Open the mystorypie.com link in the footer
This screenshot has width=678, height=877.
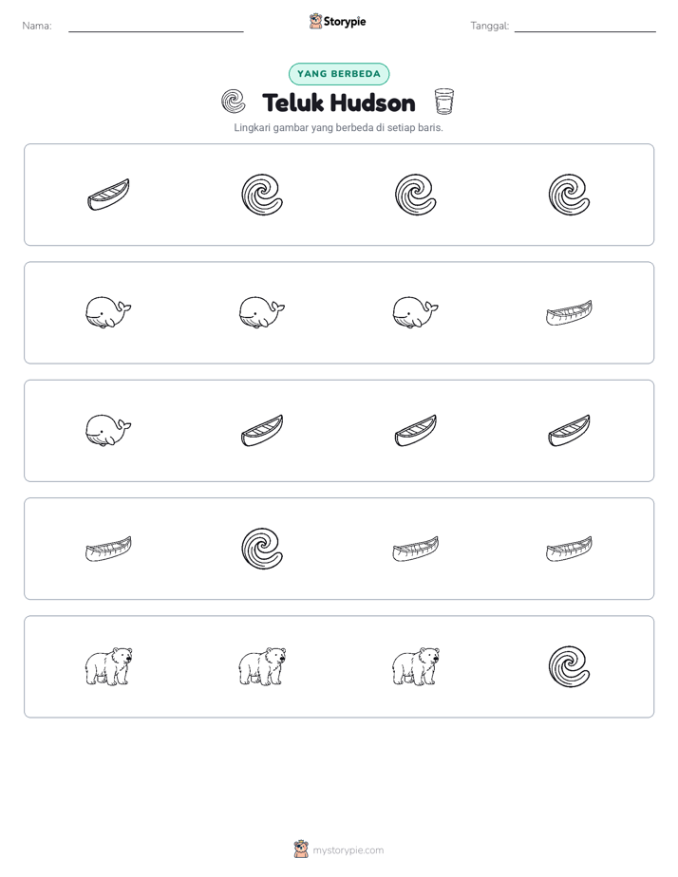(x=348, y=850)
